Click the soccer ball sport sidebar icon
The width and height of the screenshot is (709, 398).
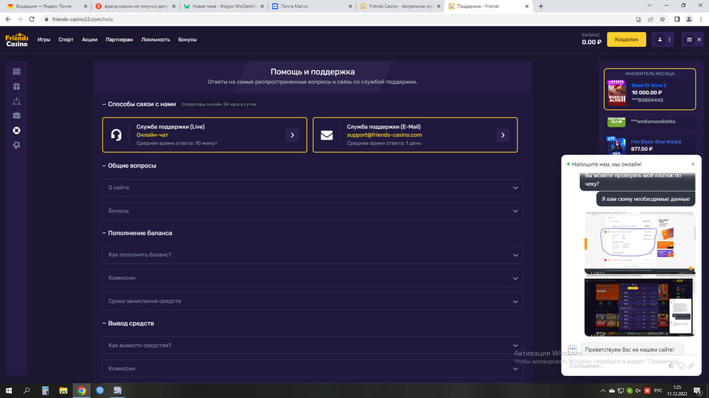16,145
